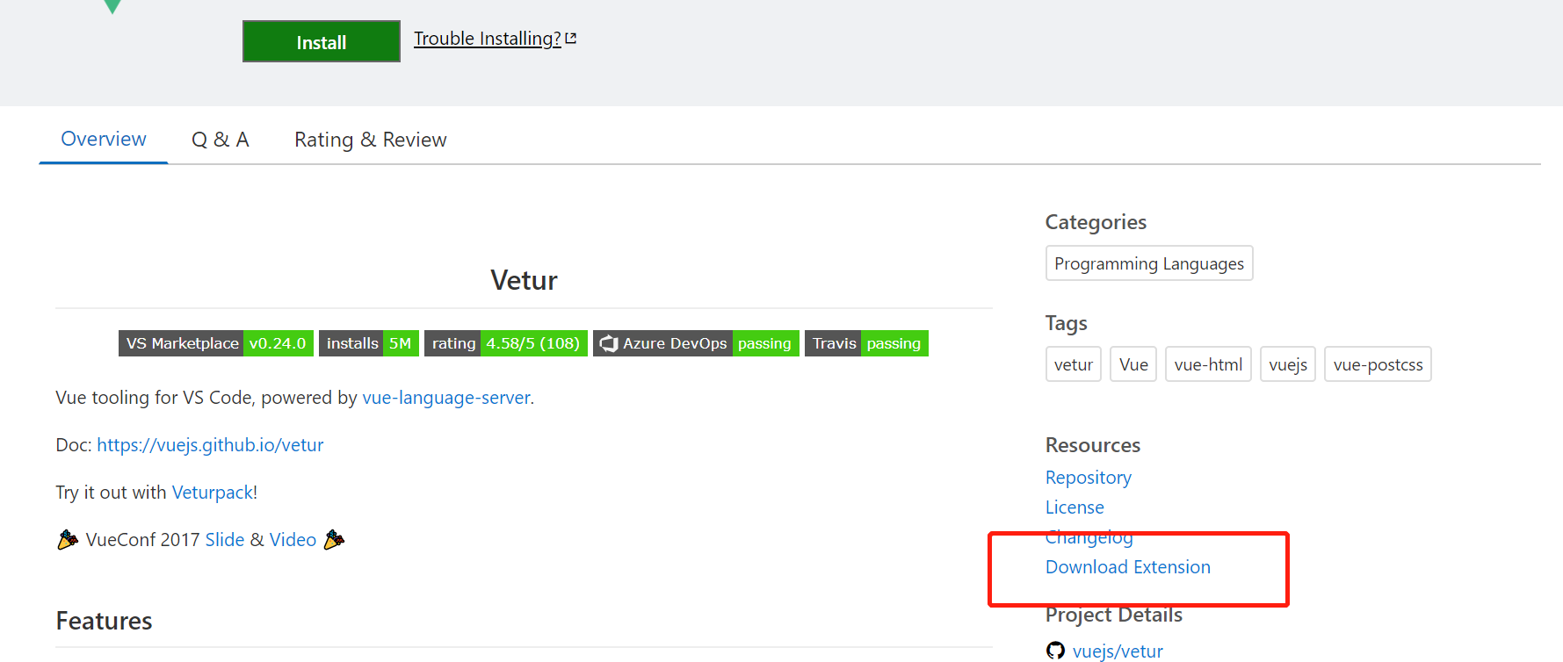Select the Vue tag

pos(1133,364)
